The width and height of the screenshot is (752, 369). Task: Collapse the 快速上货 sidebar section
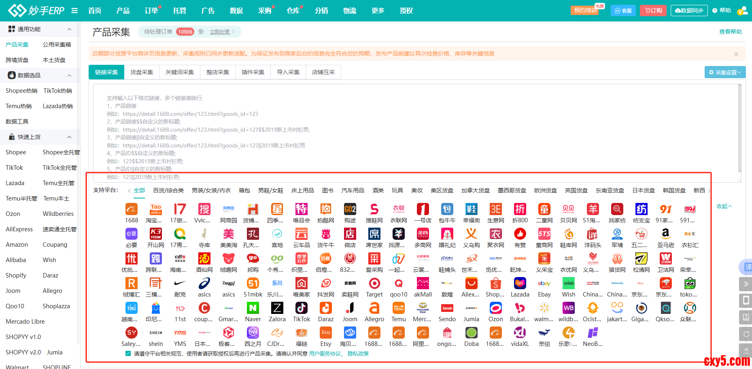click(x=69, y=137)
